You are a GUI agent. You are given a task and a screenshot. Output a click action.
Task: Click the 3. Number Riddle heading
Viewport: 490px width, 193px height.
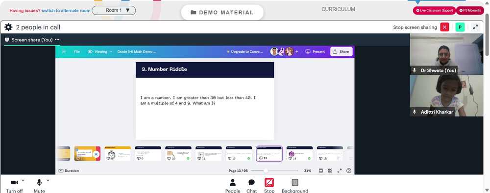point(164,70)
